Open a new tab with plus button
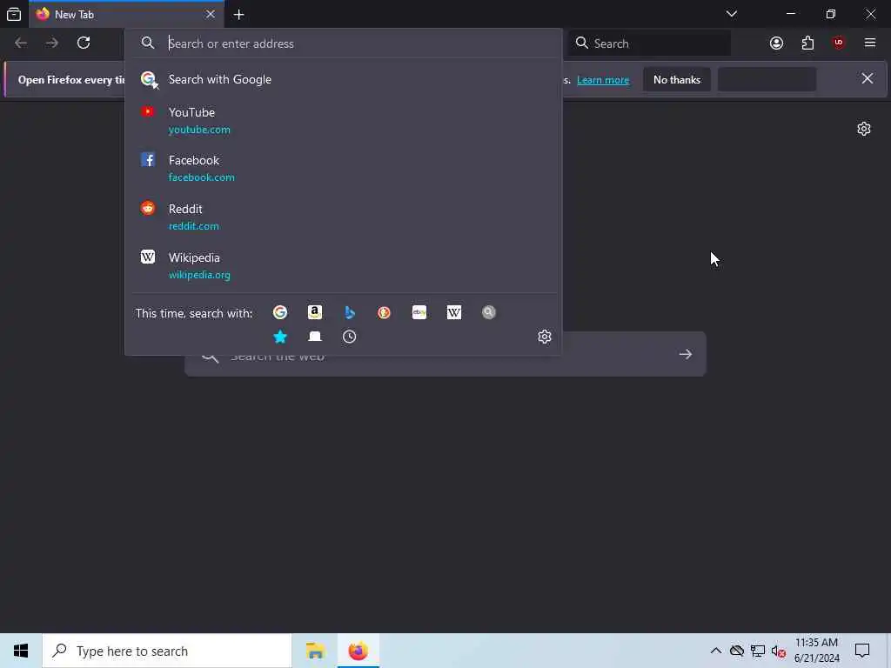 (238, 15)
